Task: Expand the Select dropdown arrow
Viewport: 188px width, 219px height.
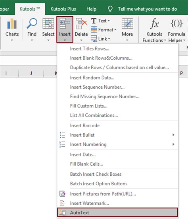Action: pos(48,40)
